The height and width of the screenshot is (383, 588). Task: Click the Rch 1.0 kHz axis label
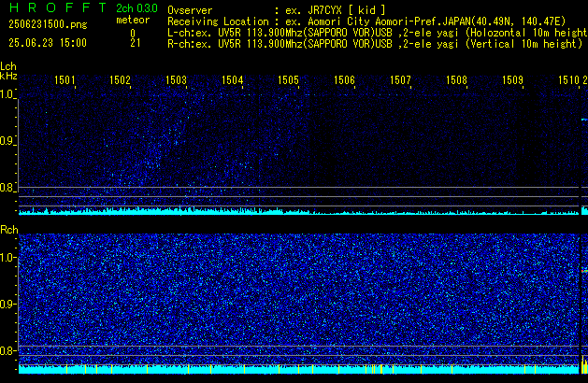[7, 258]
